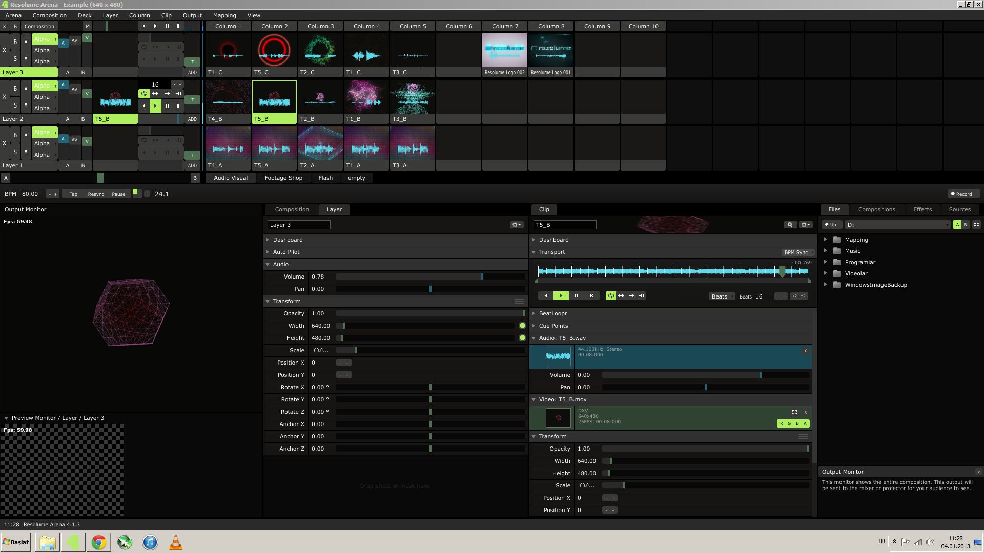Toggle Layer 1 bypass B button

(x=15, y=135)
